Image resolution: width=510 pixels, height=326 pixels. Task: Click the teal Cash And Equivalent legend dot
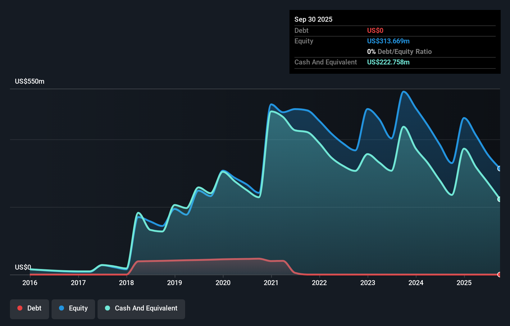click(x=107, y=308)
